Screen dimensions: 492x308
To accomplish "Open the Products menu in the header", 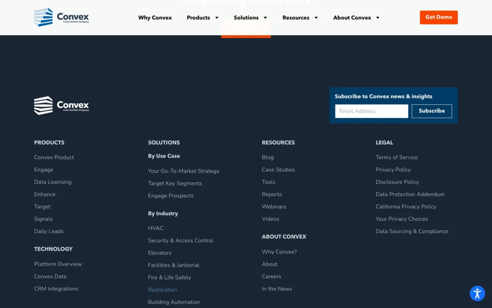I will tap(198, 18).
